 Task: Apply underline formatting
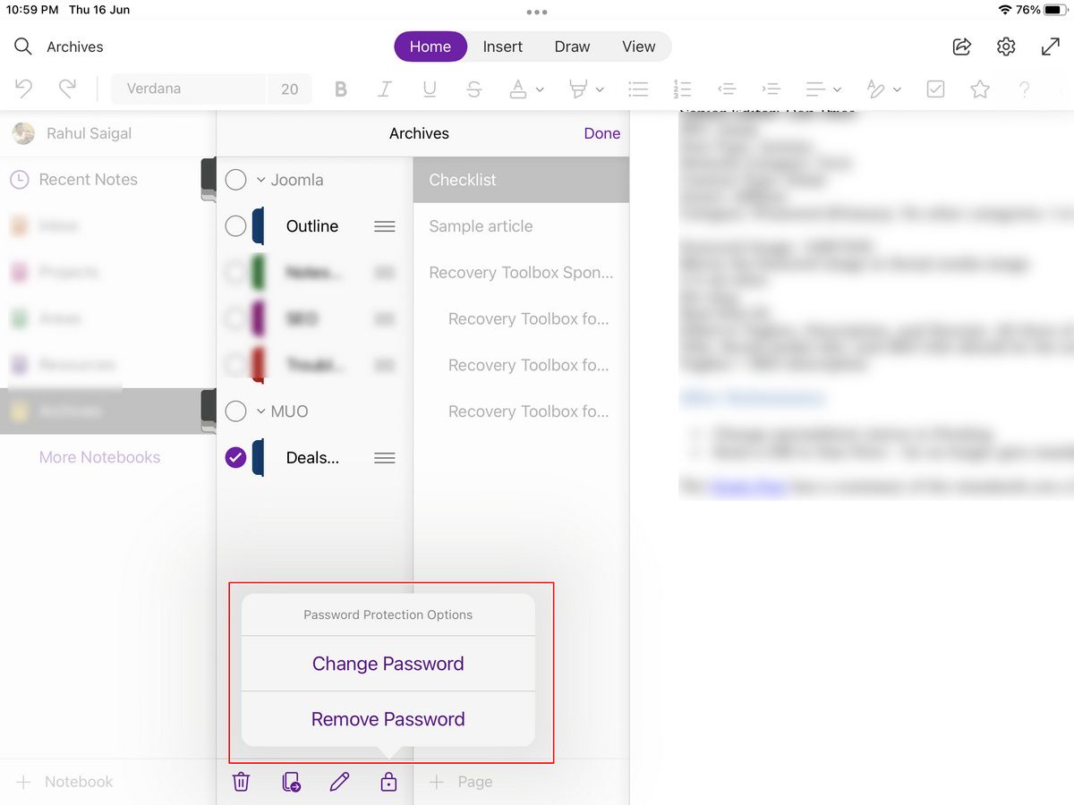coord(430,89)
